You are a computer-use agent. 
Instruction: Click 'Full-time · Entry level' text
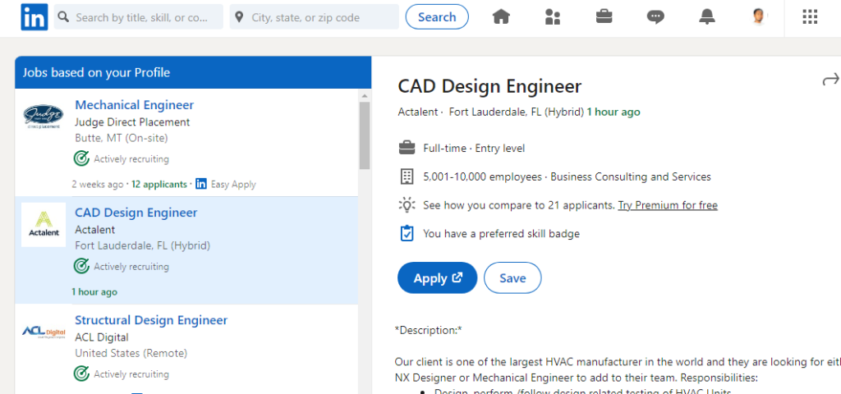(x=474, y=148)
